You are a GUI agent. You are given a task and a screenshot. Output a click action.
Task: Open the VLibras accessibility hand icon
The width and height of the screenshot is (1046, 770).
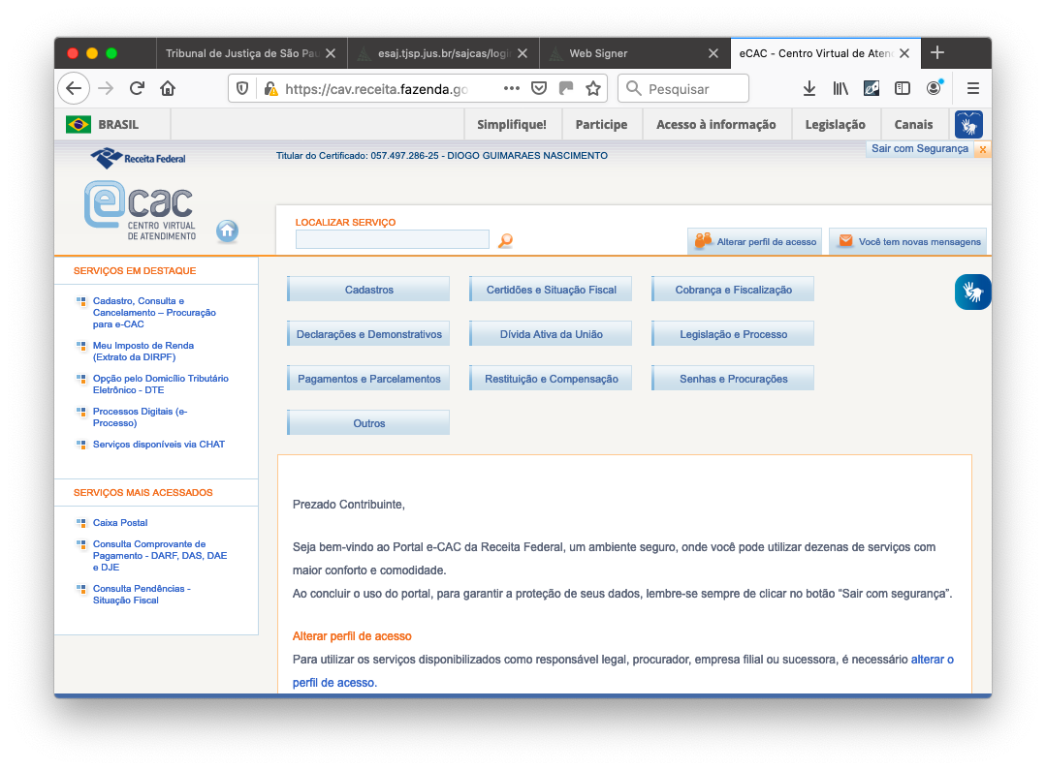point(972,292)
